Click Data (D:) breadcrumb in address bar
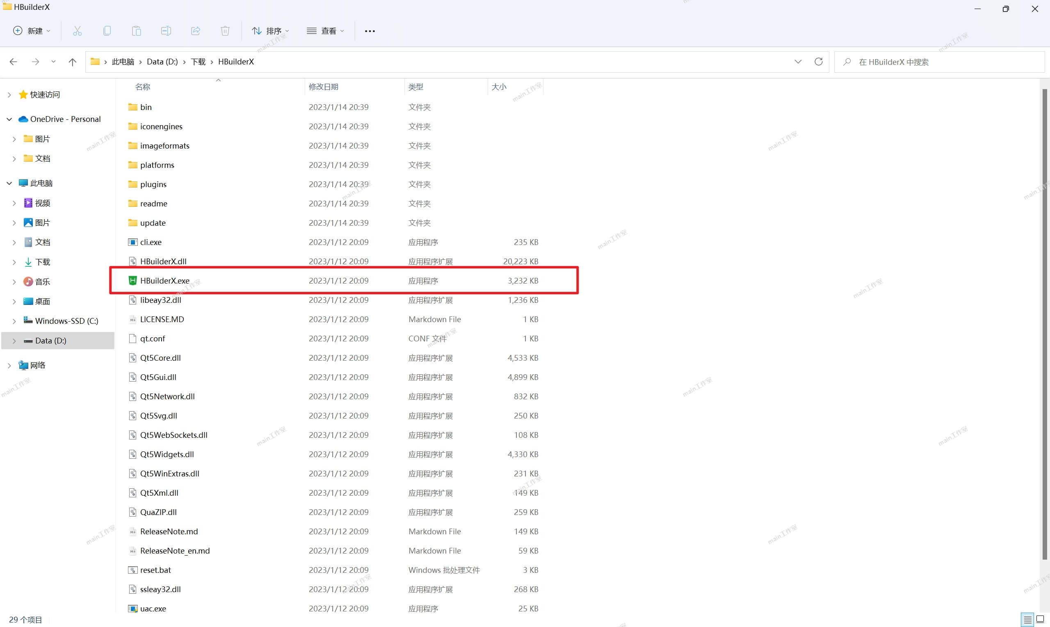The height and width of the screenshot is (627, 1050). coord(162,62)
